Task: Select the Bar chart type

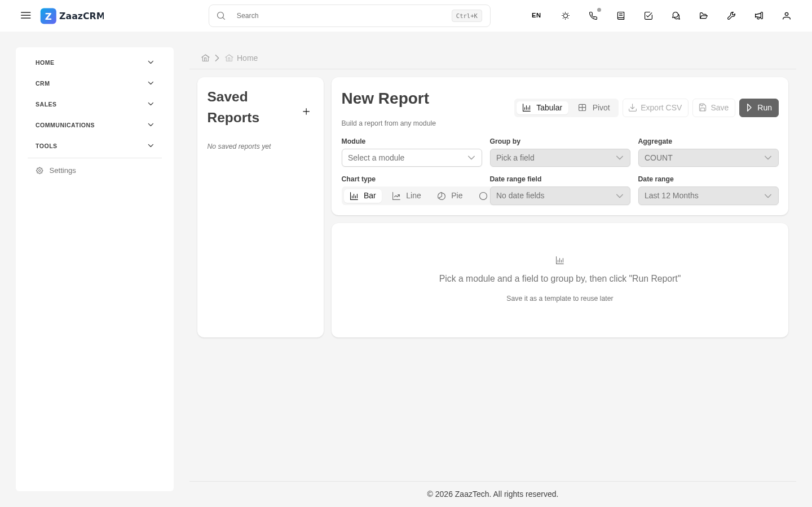Action: coord(363,196)
